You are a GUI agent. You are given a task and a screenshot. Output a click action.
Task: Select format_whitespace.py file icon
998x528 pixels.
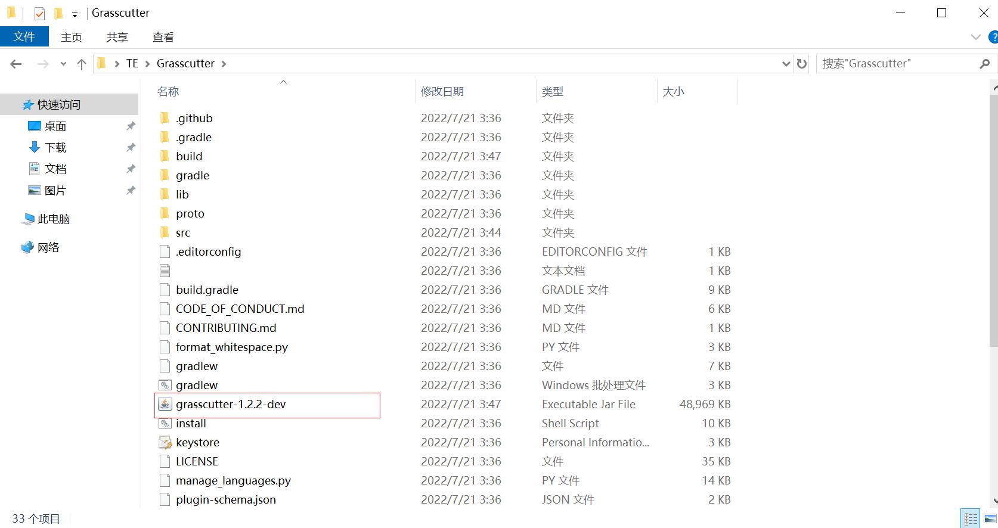tap(165, 347)
